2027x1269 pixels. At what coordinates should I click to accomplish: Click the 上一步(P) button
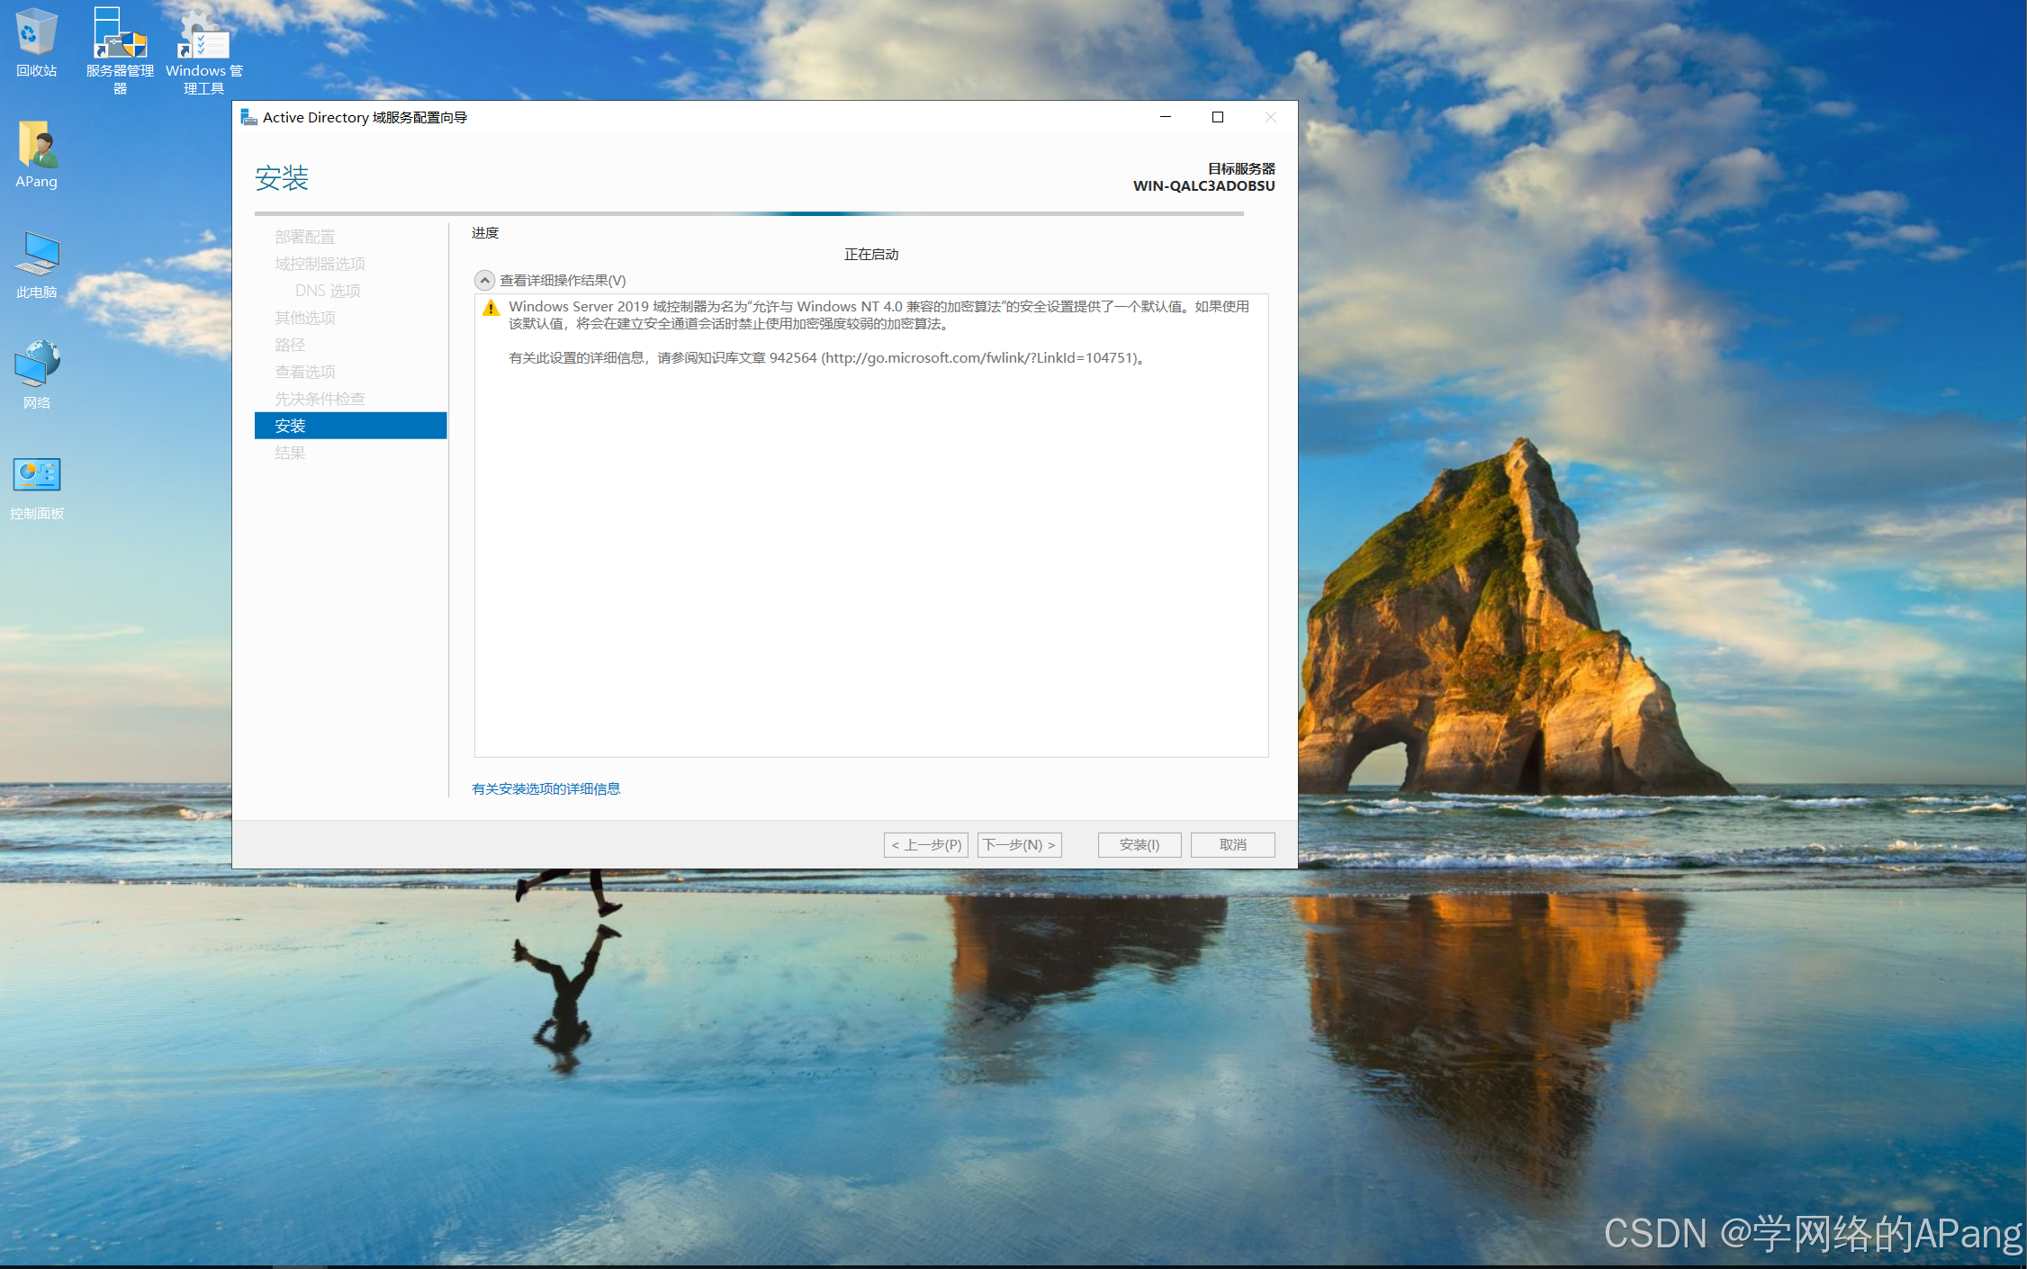(x=925, y=845)
